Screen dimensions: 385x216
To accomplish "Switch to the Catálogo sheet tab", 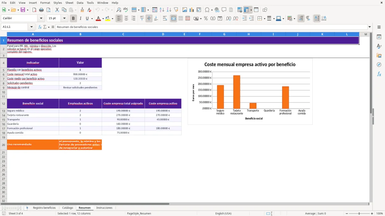I will 68,208.
